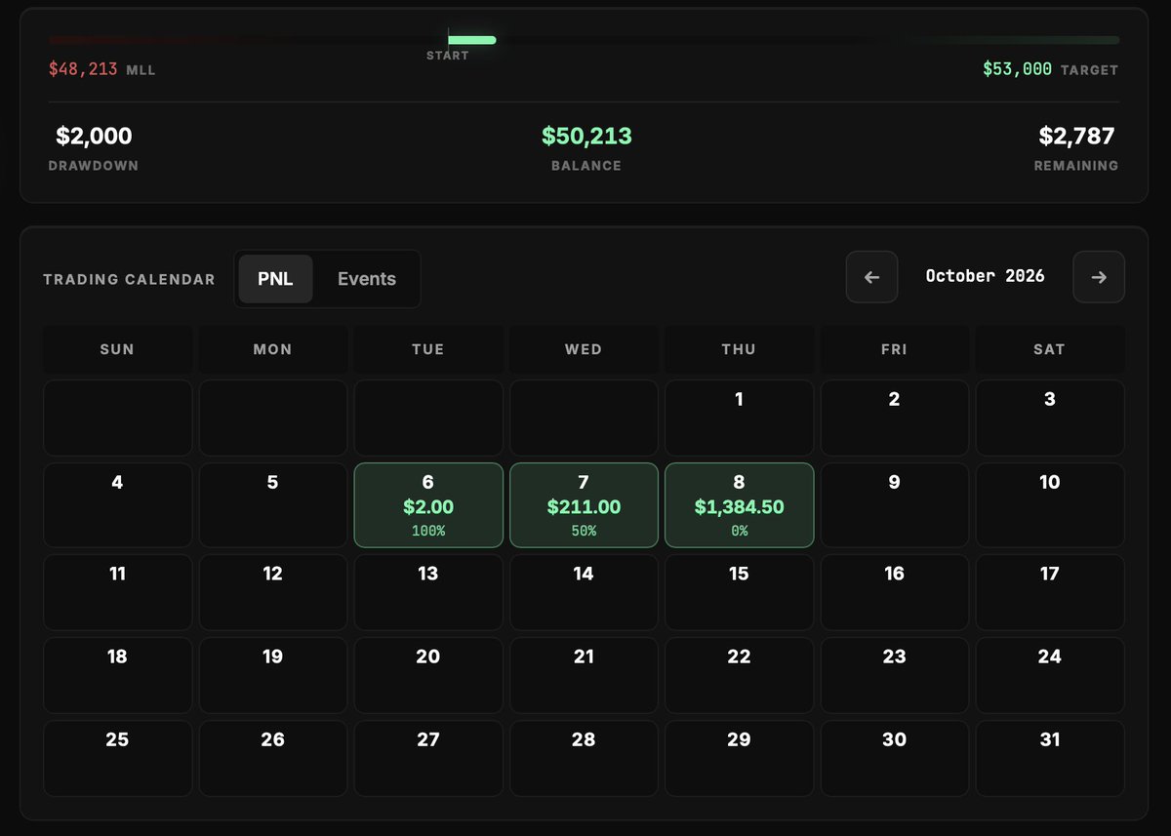Viewport: 1171px width, 836px height.
Task: Click the WED column header
Action: coord(584,349)
